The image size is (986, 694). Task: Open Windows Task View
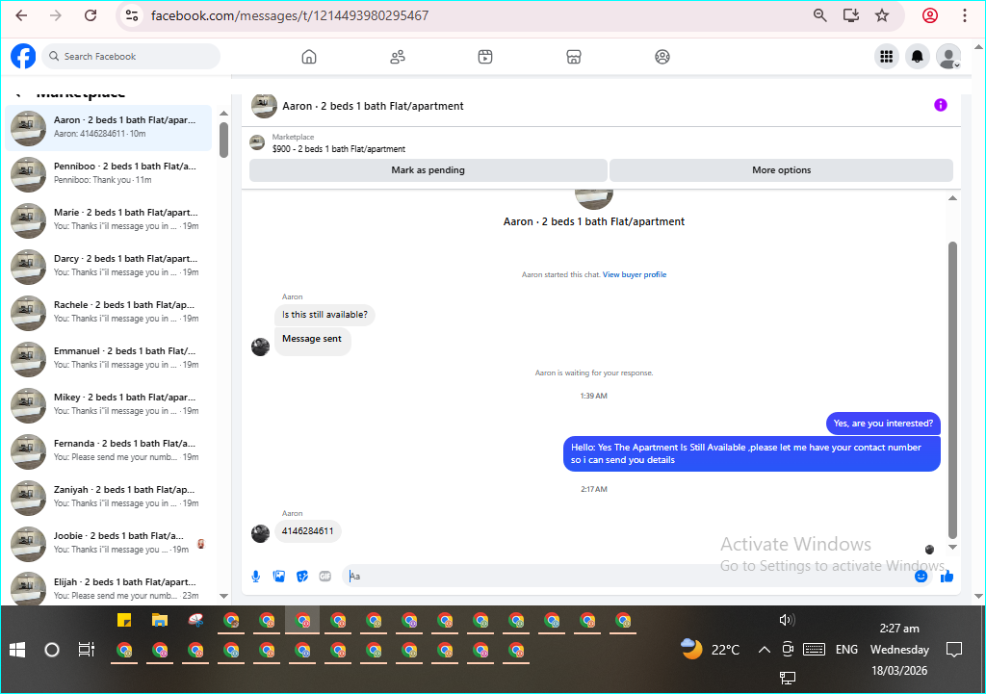tap(86, 650)
